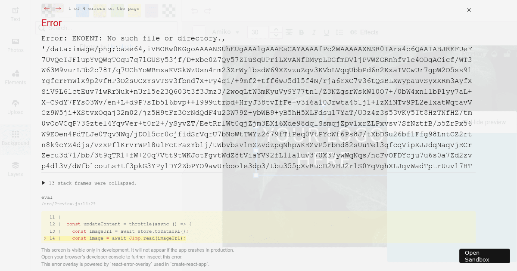The height and width of the screenshot is (271, 517).
Task: Click the Open Sandbox button
Action: pos(484,256)
